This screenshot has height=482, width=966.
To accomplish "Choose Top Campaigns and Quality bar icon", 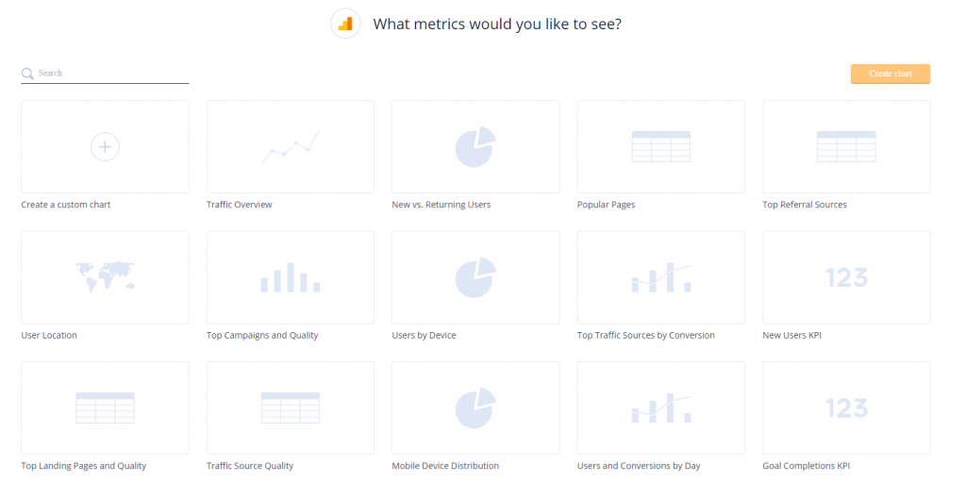I will [290, 277].
